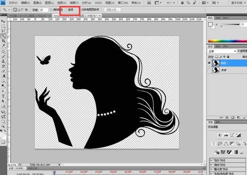This screenshot has width=247, height=175.
Task: Click the Levels adjustment icon
Action: (x=225, y=135)
